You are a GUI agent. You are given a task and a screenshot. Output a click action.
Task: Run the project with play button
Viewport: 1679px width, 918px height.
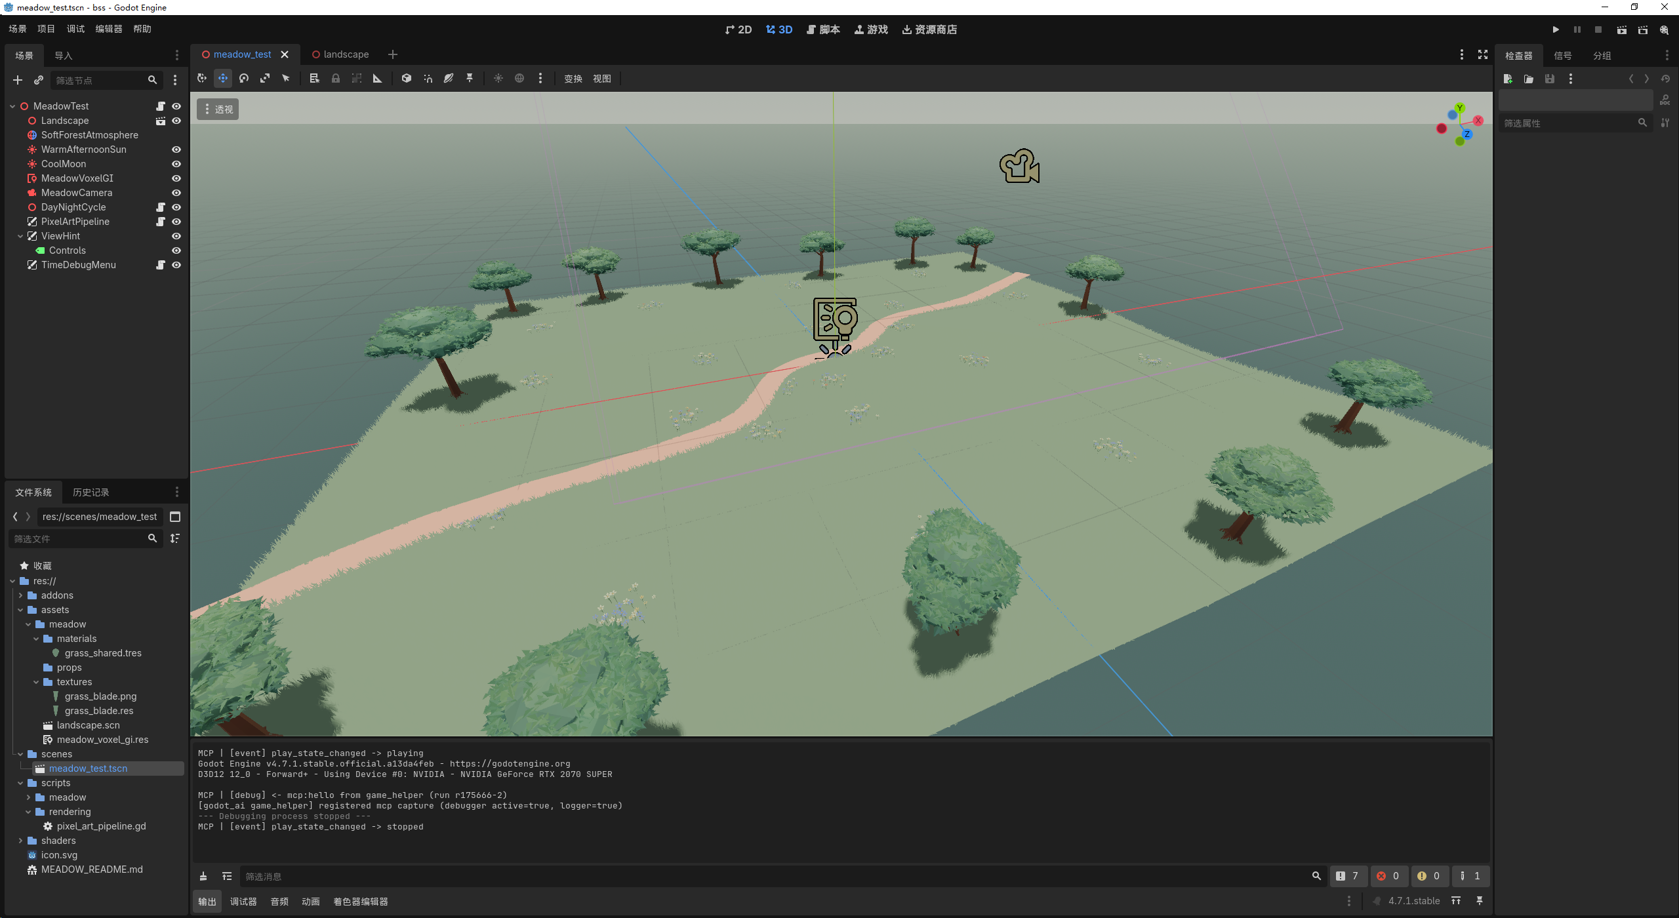1556,30
